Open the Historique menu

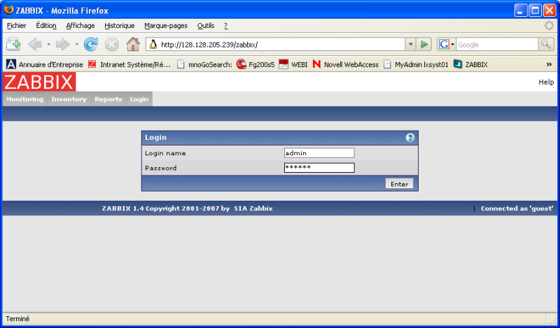tap(119, 26)
